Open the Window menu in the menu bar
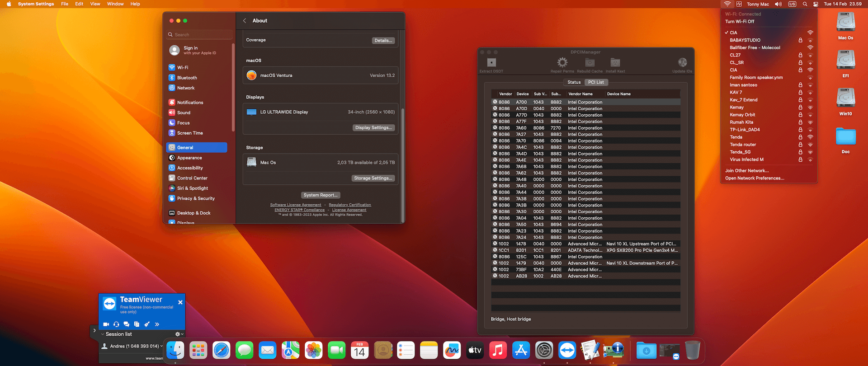 (x=115, y=4)
